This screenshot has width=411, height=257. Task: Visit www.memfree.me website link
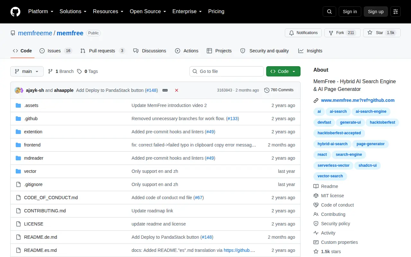pyautogui.click(x=358, y=100)
